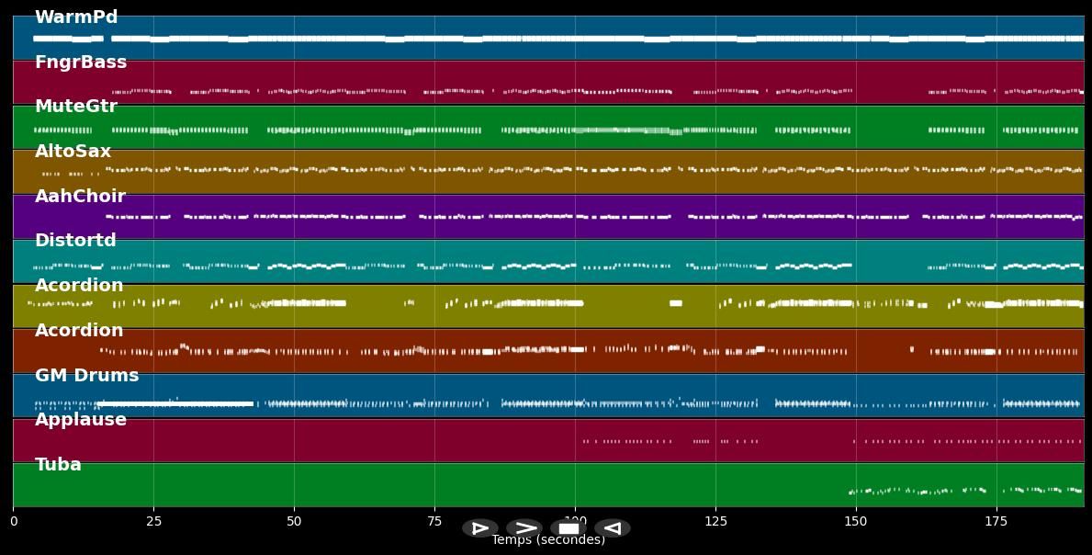The width and height of the screenshot is (1092, 555).
Task: Select the WarmPd track label
Action: [x=76, y=17]
